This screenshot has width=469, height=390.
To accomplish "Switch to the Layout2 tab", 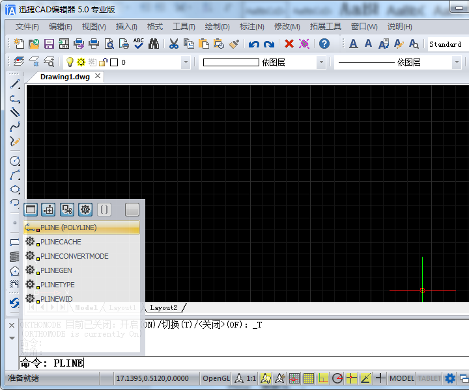I will [x=163, y=307].
